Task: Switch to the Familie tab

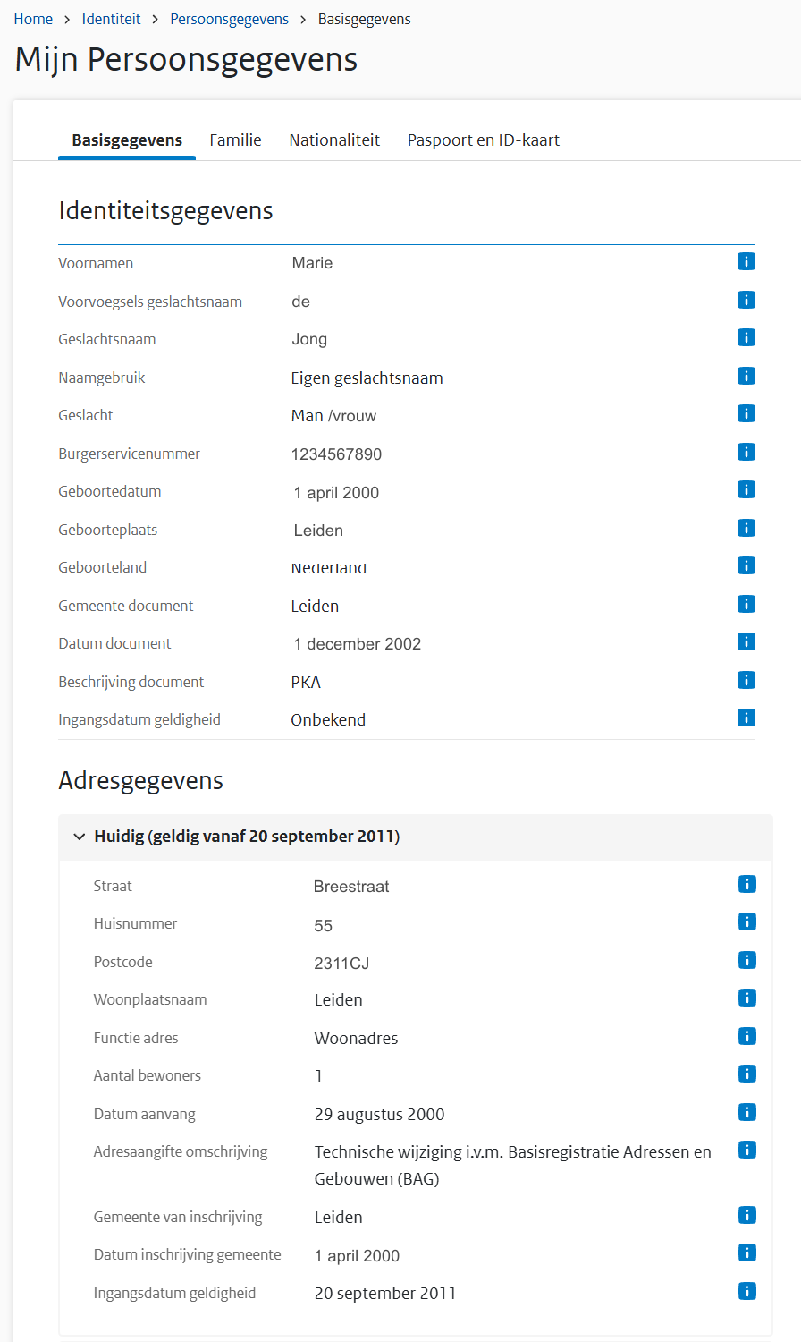Action: (235, 140)
